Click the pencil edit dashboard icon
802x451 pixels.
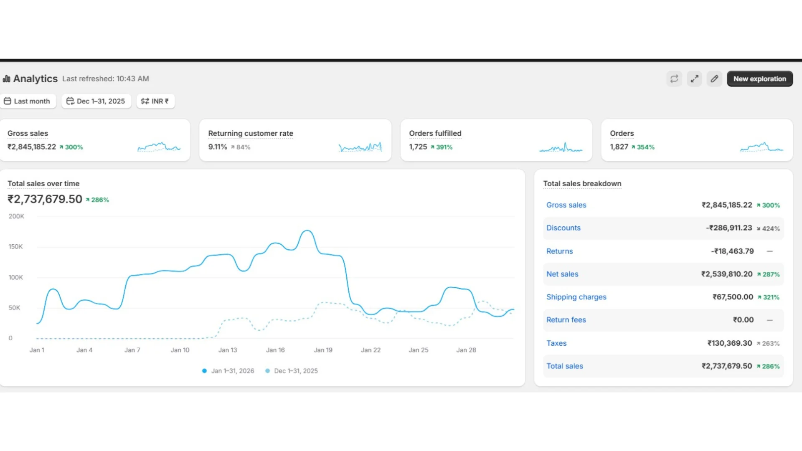(x=714, y=79)
